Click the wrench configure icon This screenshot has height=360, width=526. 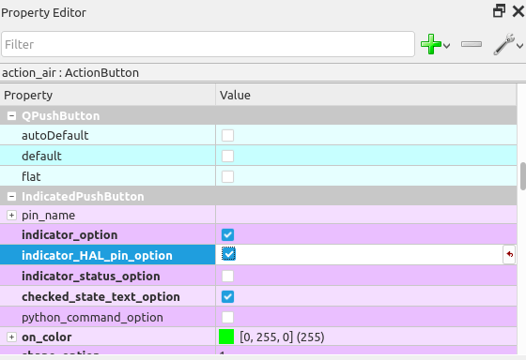pyautogui.click(x=503, y=44)
